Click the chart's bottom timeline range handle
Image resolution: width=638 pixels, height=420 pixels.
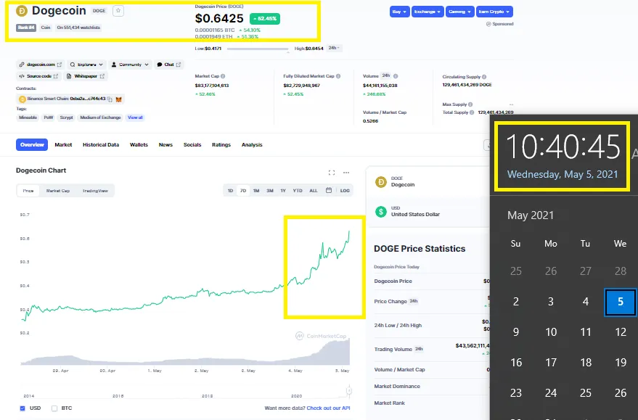348,391
